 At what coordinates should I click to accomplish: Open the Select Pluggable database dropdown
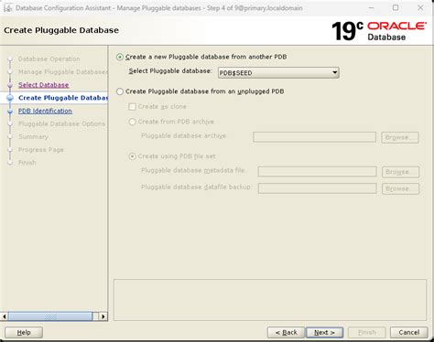278,73
